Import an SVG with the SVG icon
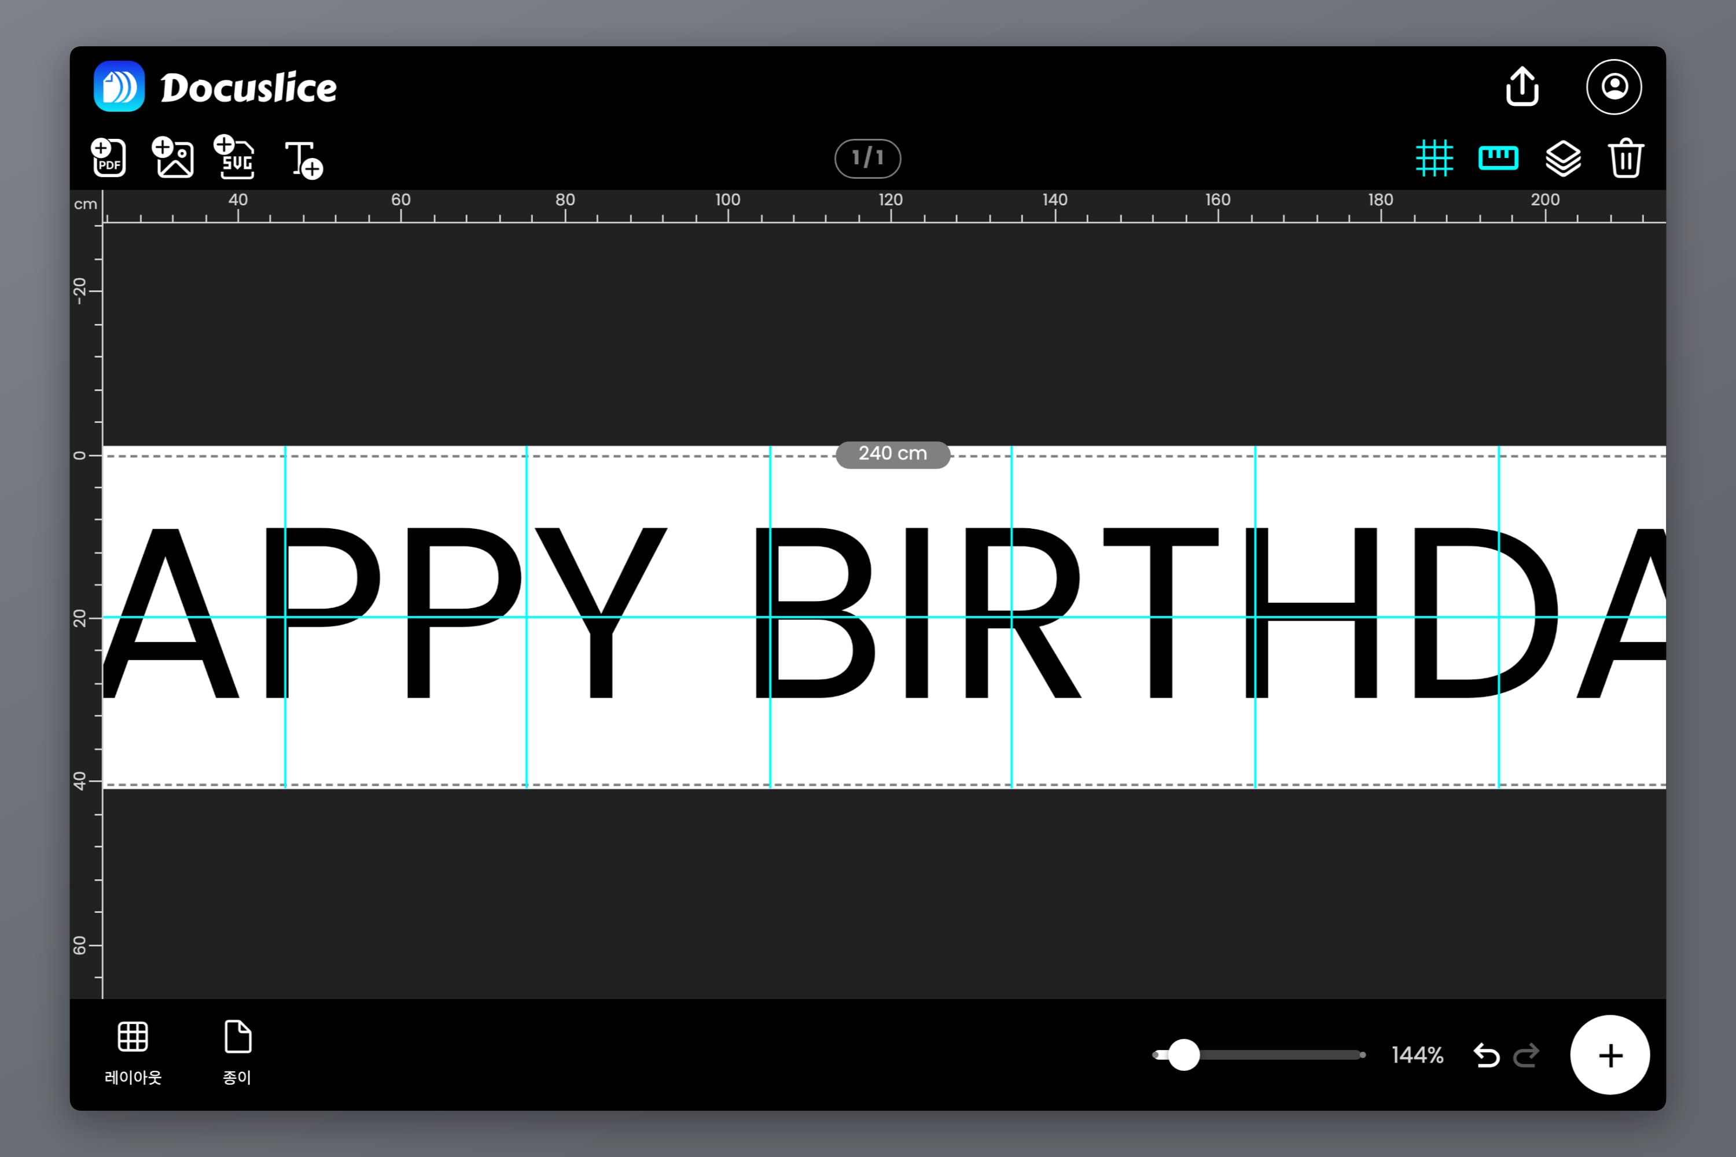This screenshot has width=1736, height=1157. pos(235,157)
